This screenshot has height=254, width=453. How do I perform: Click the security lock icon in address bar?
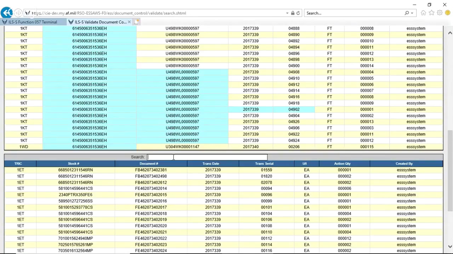pos(293,13)
